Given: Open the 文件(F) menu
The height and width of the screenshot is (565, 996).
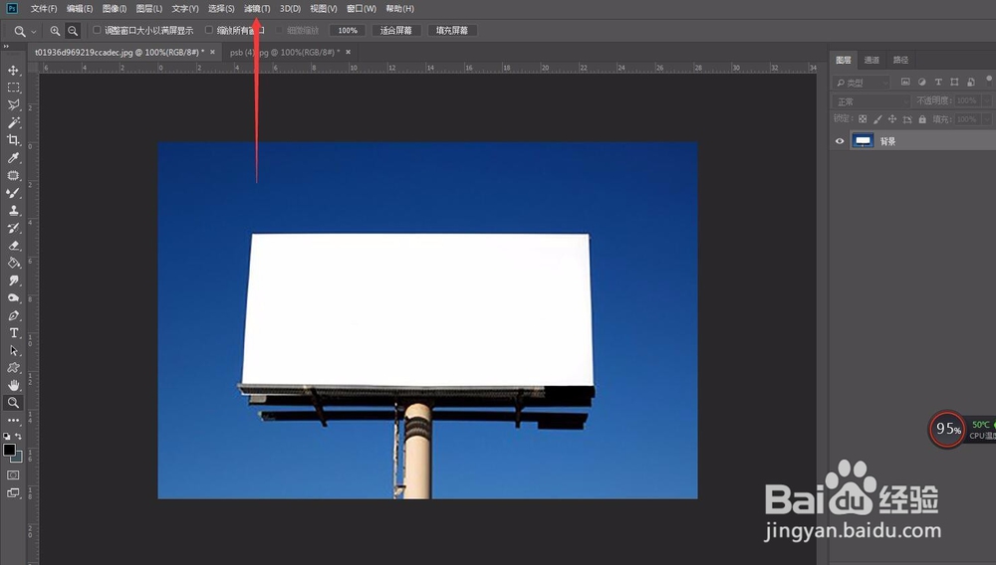Looking at the screenshot, I should pyautogui.click(x=44, y=9).
